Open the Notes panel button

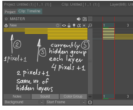17,96
